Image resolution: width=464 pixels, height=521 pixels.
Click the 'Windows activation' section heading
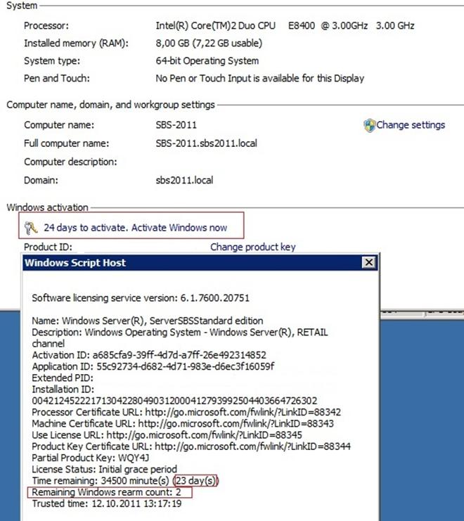coord(48,207)
